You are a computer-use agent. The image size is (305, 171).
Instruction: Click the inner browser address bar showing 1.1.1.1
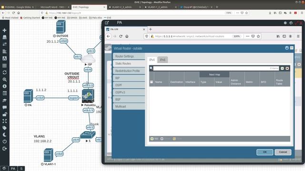click(190, 36)
